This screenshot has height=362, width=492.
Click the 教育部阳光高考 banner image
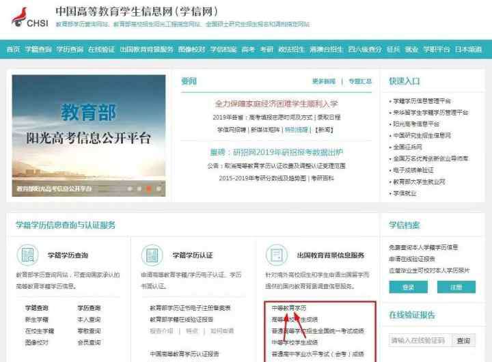tap(89, 135)
